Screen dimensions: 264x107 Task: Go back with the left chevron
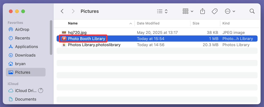[62, 11]
